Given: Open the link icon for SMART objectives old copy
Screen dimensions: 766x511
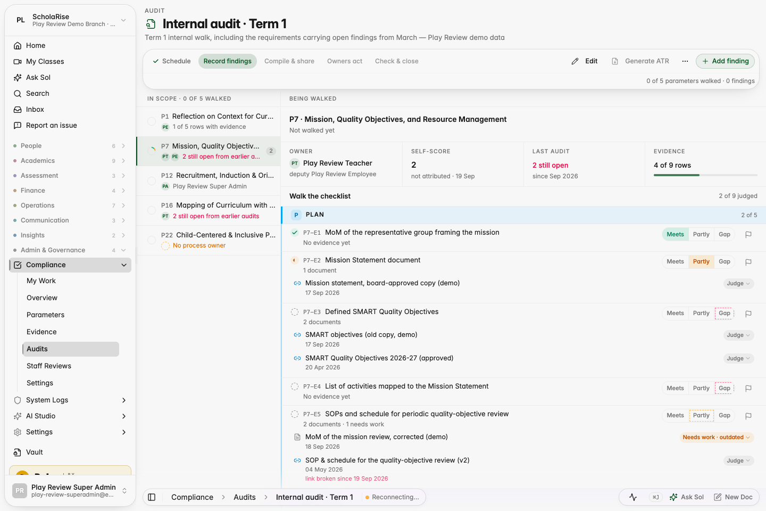Looking at the screenshot, I should pyautogui.click(x=297, y=335).
